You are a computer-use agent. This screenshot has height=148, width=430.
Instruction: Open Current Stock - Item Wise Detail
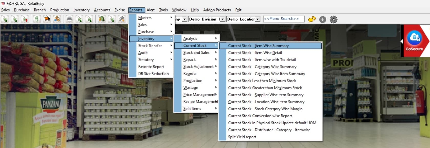click(x=270, y=53)
